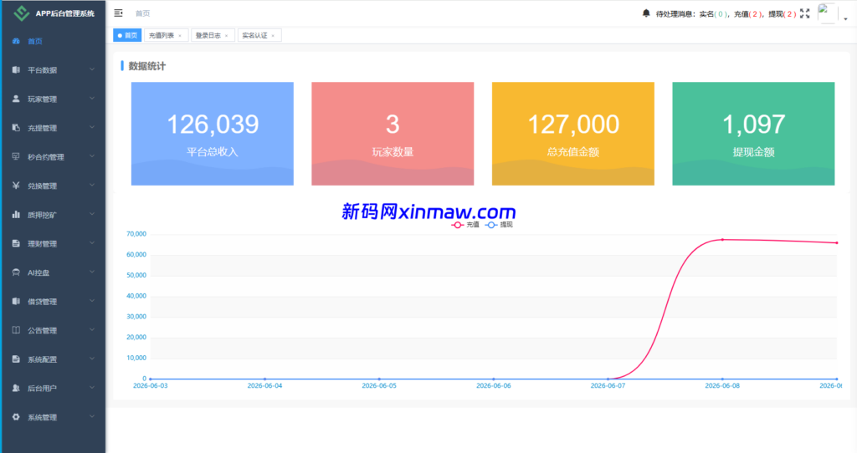
Task: Toggle the 充值 series in chart legend
Action: pos(465,224)
